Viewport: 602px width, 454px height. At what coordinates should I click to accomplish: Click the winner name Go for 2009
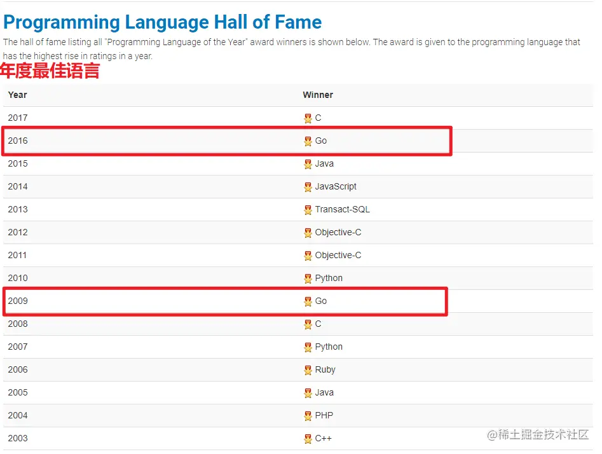pyautogui.click(x=321, y=301)
